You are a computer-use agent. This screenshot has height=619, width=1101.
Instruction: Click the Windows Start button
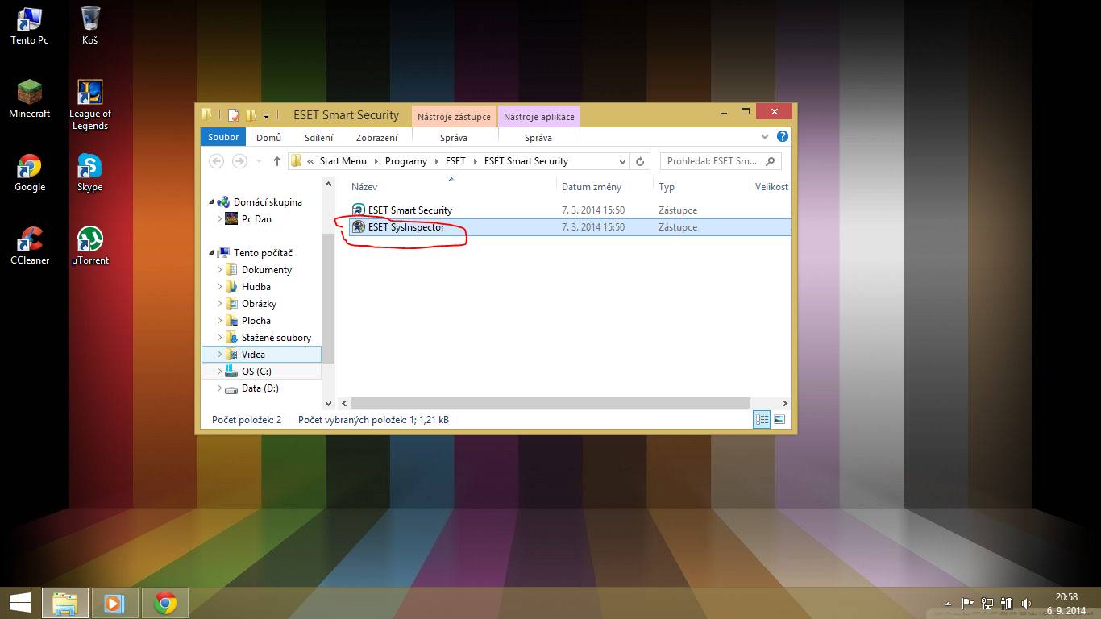(x=20, y=602)
